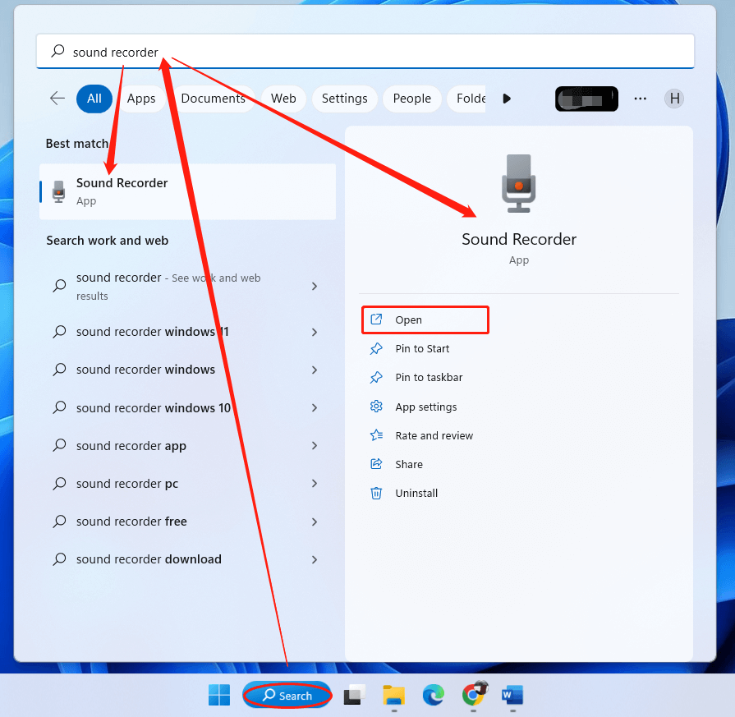Expand the sound recorder windows 11 suggestion
Image resolution: width=735 pixels, height=717 pixels.
coord(314,331)
